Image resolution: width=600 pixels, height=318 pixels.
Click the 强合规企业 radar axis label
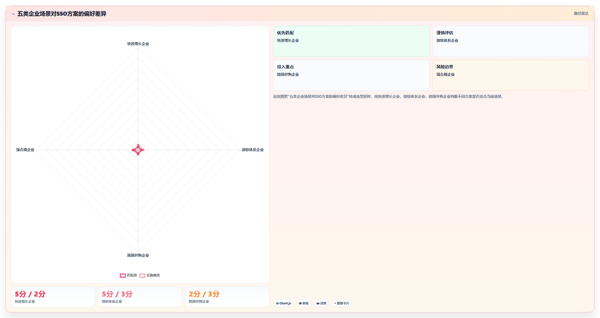click(25, 150)
